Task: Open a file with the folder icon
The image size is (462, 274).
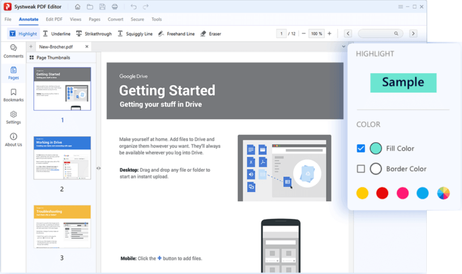Action: pyautogui.click(x=90, y=7)
